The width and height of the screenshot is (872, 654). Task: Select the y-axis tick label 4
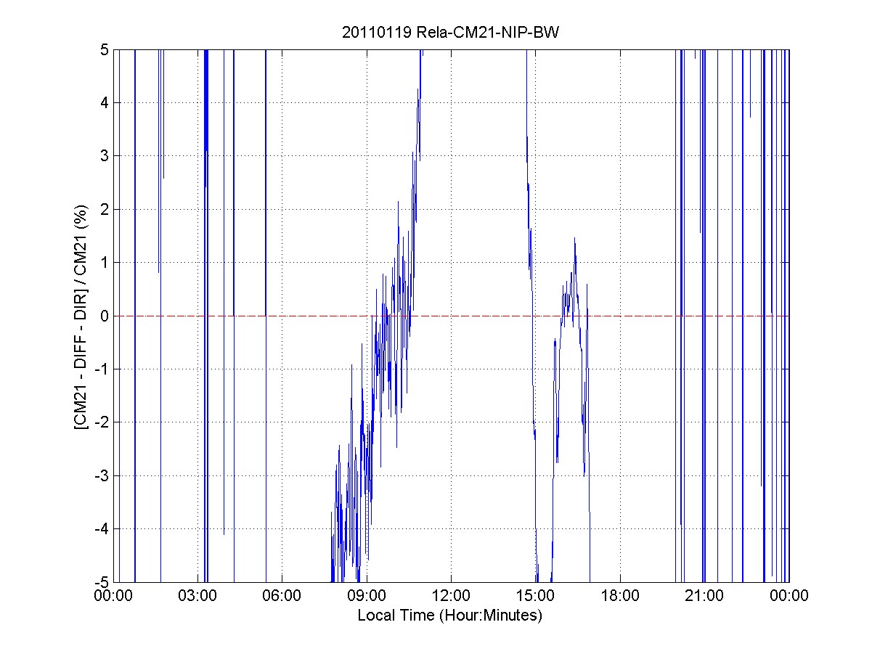(x=104, y=103)
